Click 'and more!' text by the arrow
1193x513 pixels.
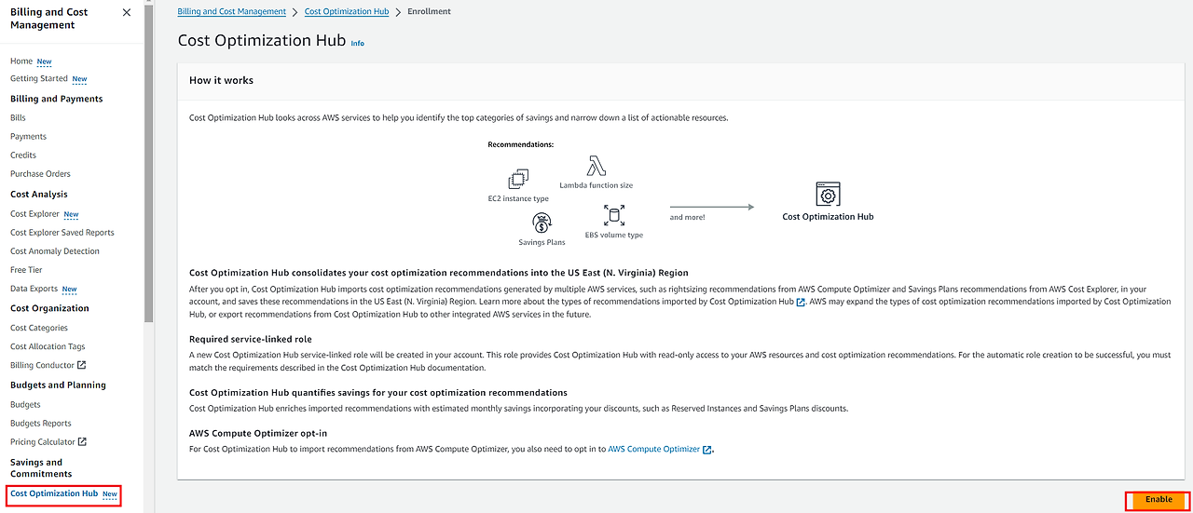(688, 217)
